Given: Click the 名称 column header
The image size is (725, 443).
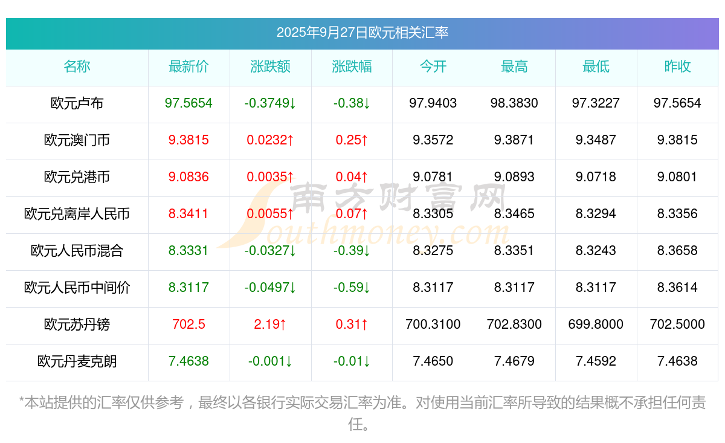Looking at the screenshot, I should [77, 67].
